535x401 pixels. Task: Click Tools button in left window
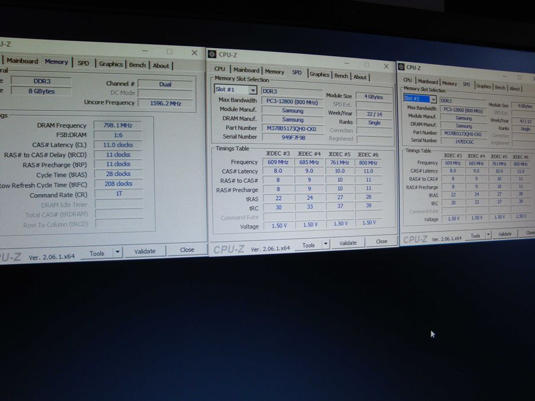(x=97, y=253)
